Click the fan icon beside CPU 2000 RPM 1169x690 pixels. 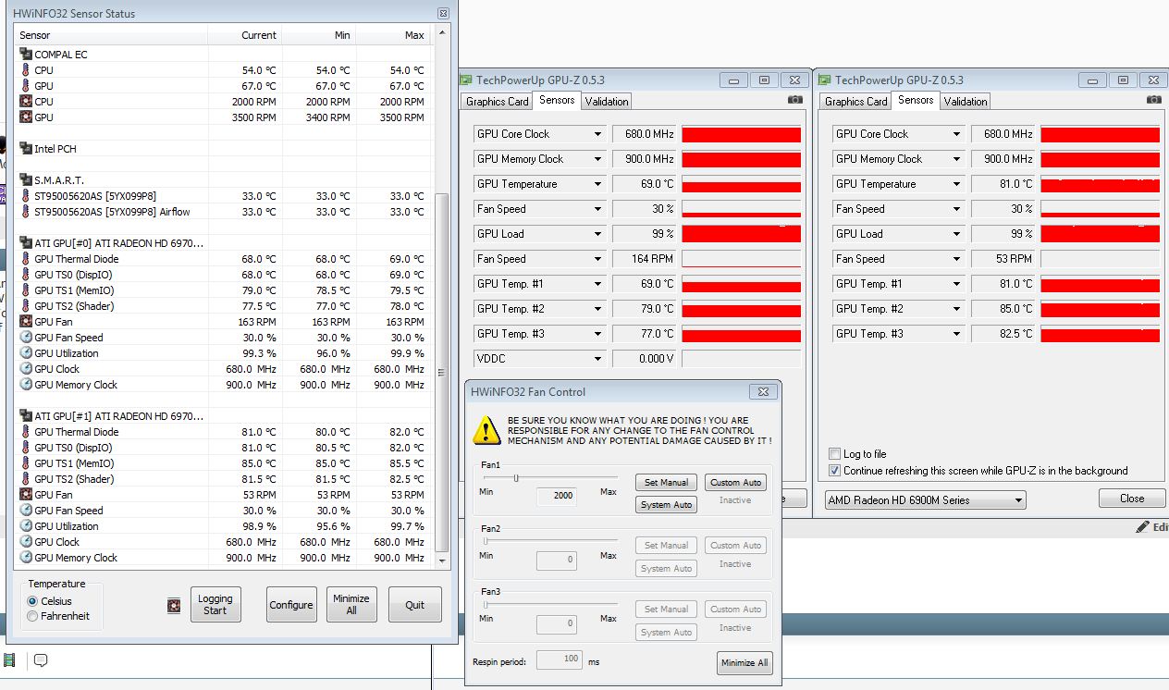26,102
